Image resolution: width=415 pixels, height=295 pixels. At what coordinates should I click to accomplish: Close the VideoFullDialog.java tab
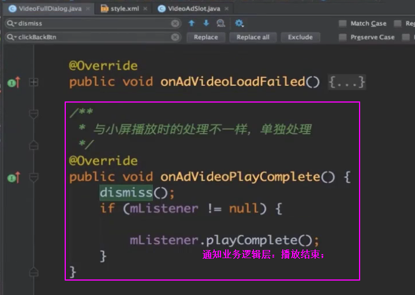tap(88, 9)
